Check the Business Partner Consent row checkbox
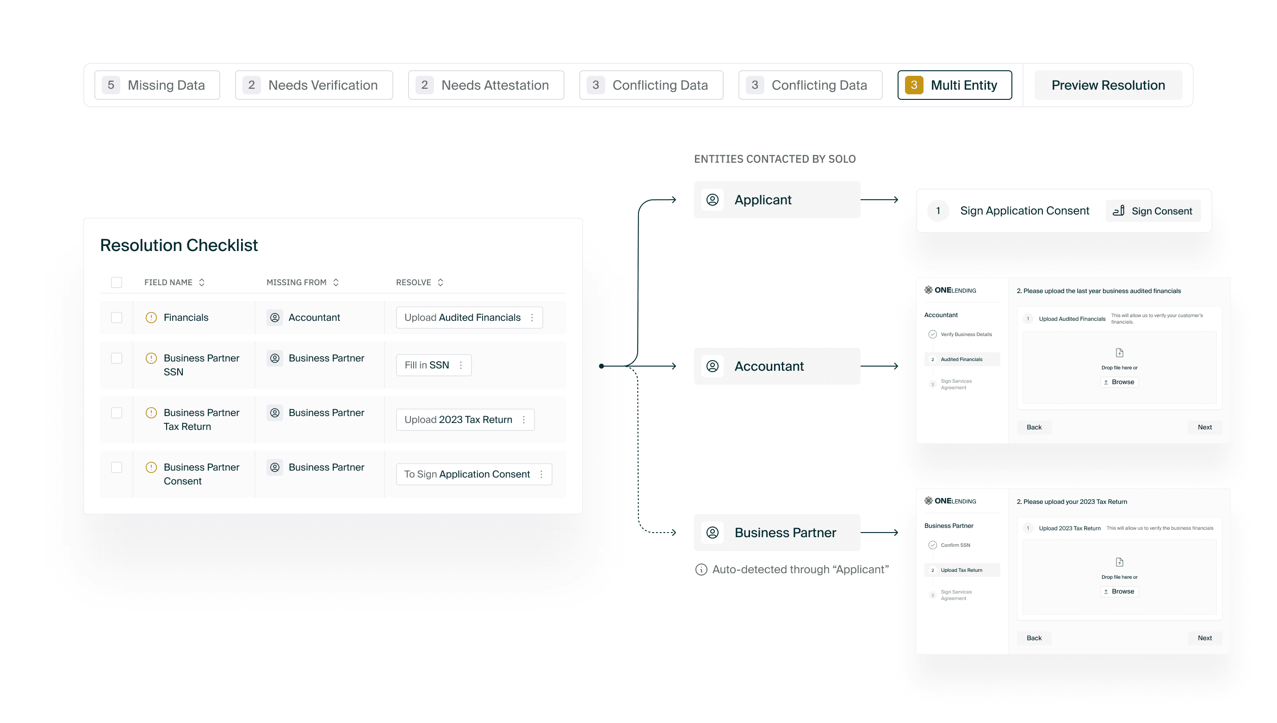The image size is (1277, 723). (116, 467)
